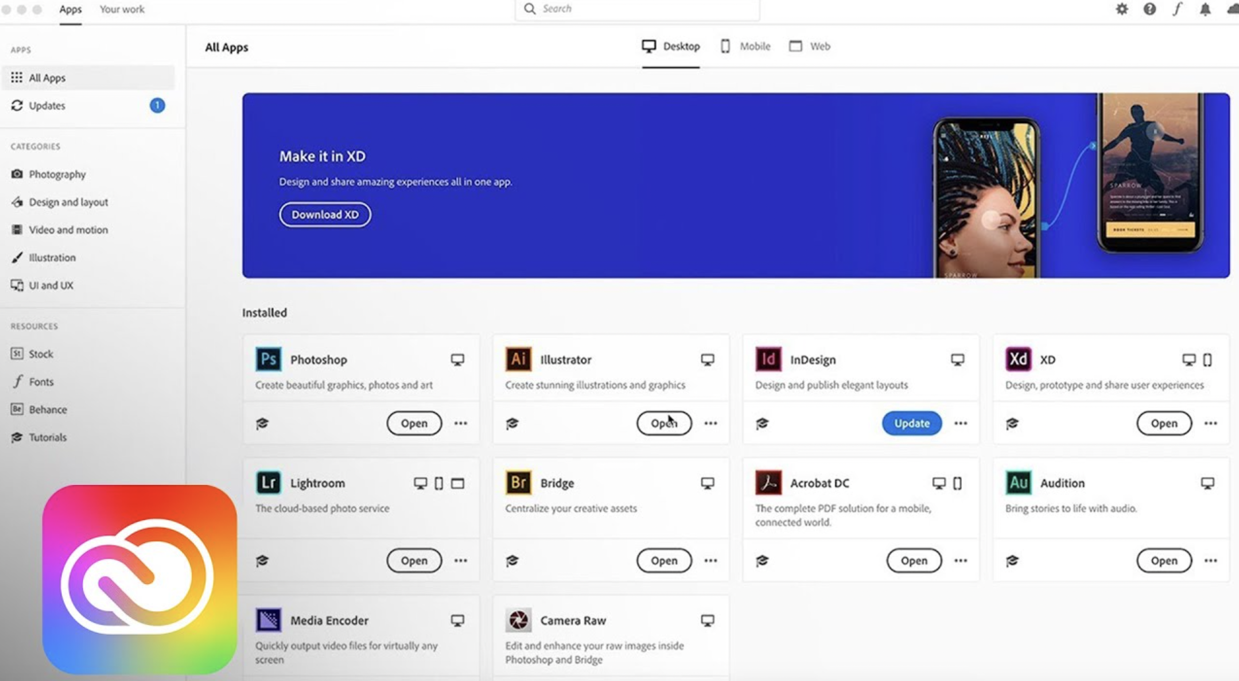Screen dimensions: 1239x681
Task: Click the Illustrator app icon
Action: (516, 359)
